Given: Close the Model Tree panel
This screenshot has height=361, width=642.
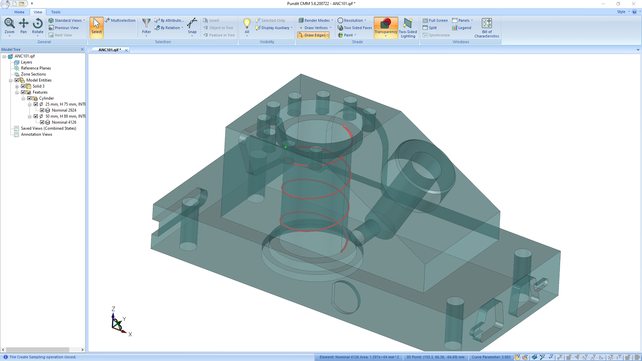Looking at the screenshot, I should coord(82,49).
